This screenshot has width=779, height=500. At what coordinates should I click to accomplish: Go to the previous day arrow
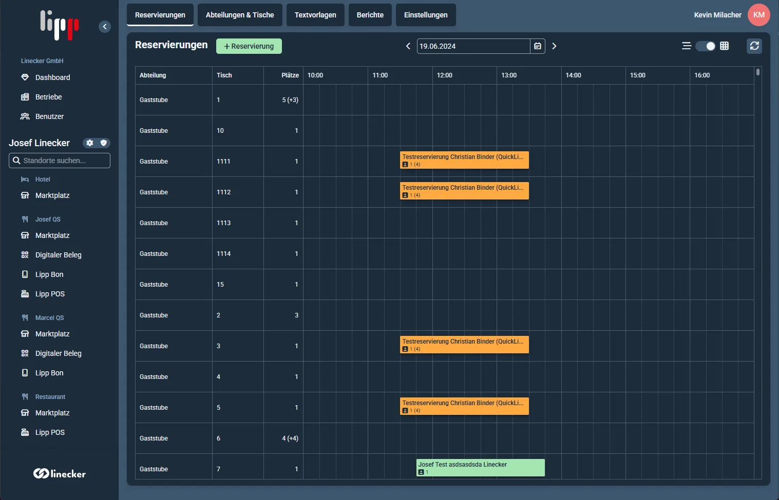tap(408, 46)
